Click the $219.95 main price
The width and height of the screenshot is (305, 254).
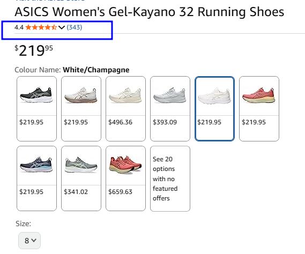coord(34,50)
